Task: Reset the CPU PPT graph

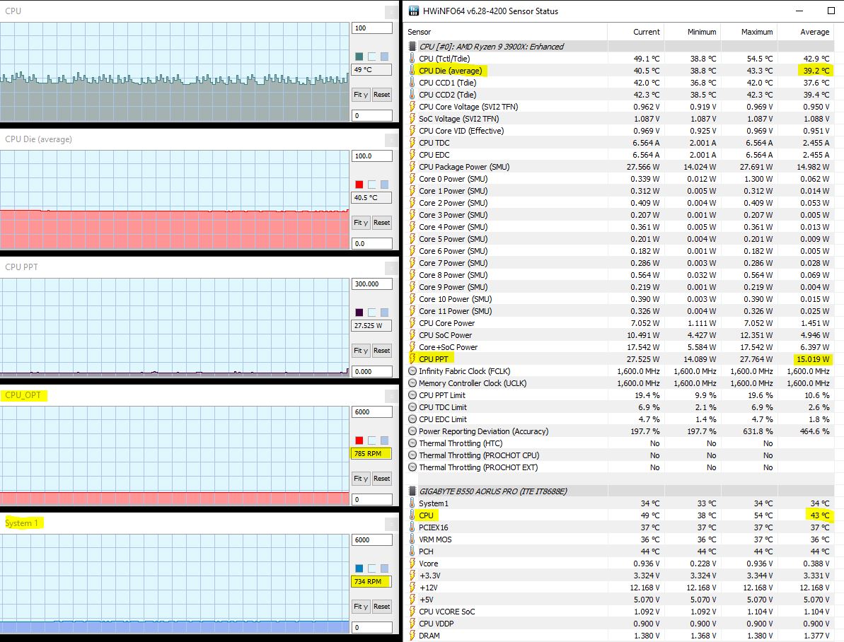Action: 381,351
